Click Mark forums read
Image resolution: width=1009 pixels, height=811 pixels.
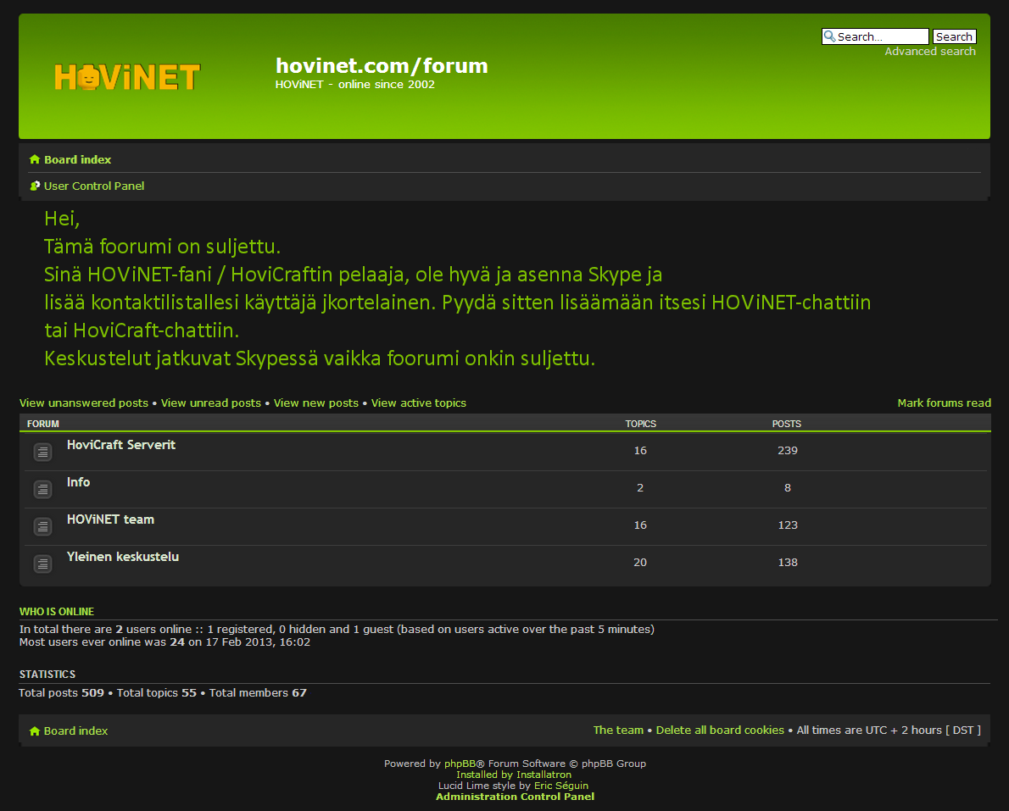pos(944,403)
